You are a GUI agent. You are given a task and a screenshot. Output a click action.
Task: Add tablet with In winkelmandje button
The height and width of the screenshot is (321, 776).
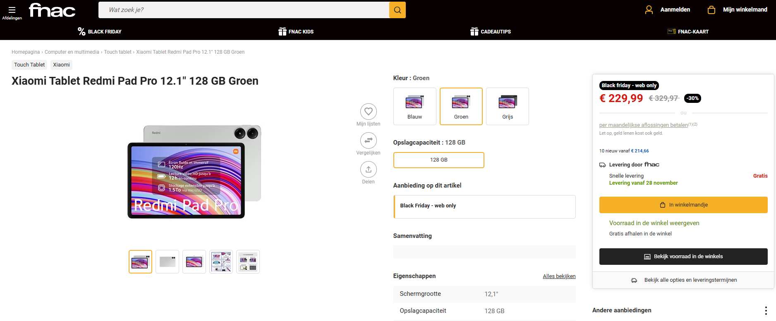(x=683, y=205)
